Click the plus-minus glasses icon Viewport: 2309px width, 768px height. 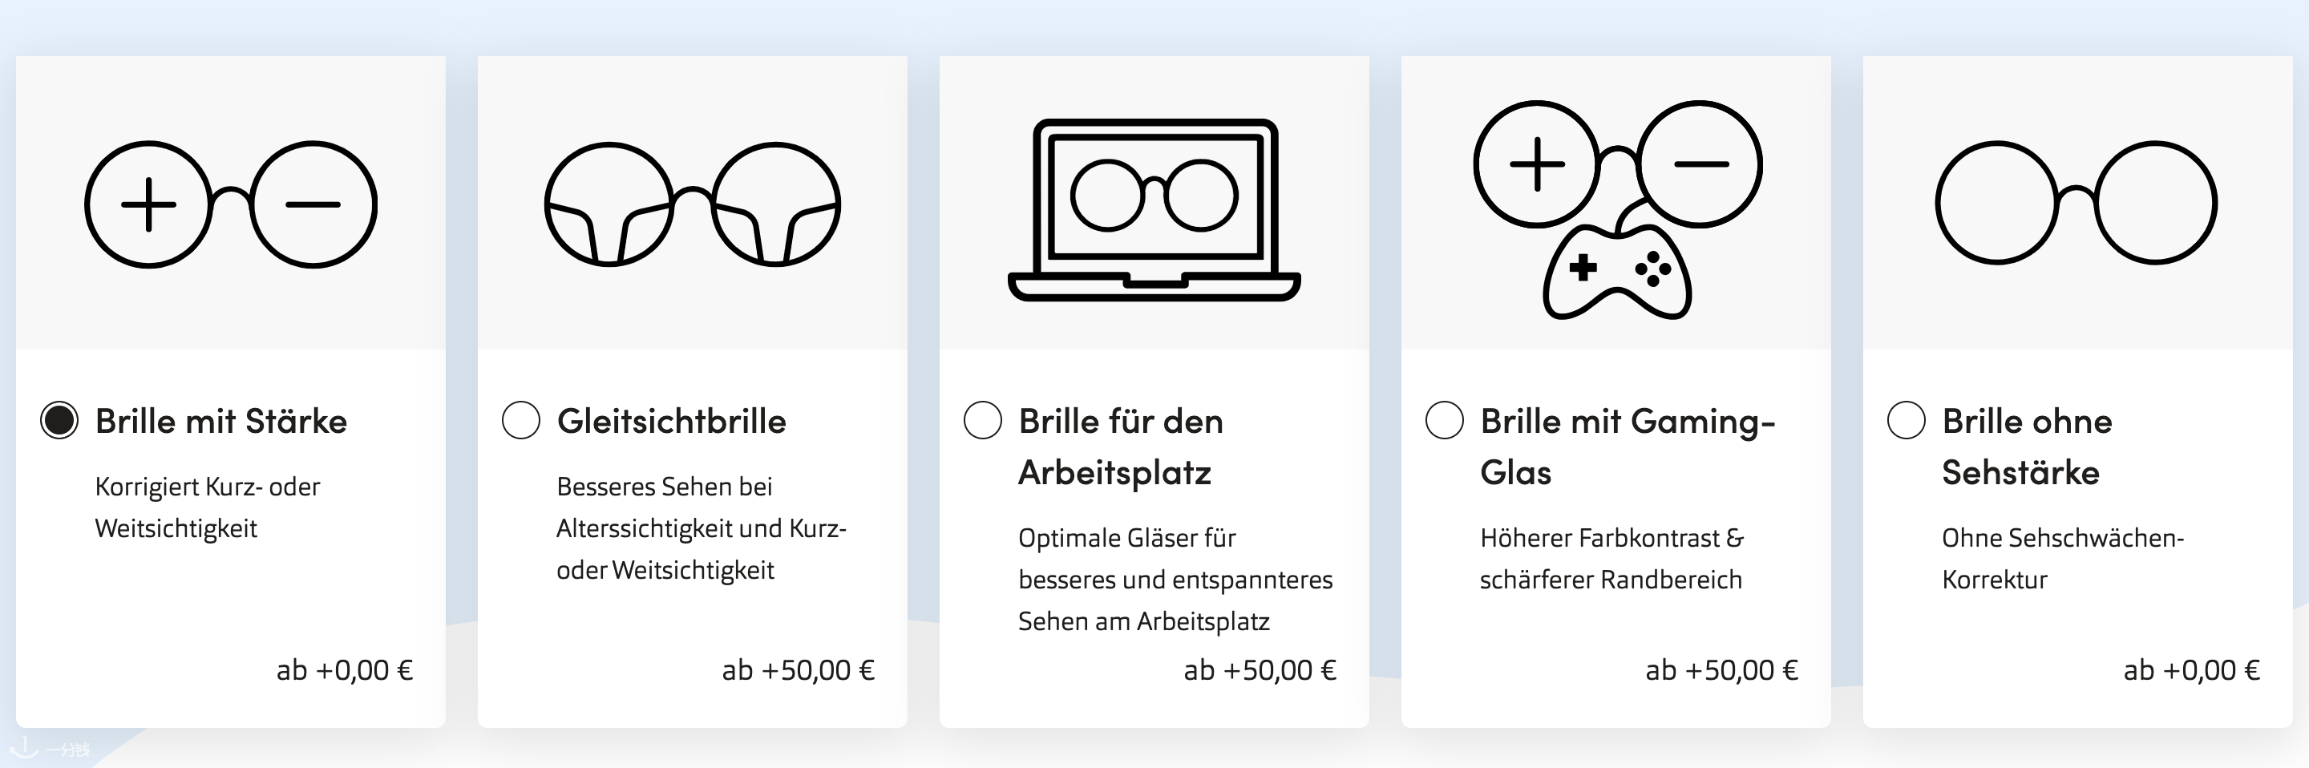(230, 204)
